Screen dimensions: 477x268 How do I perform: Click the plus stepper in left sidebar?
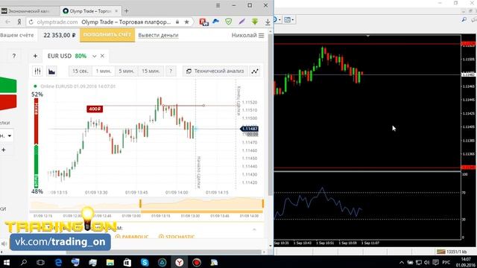point(3,150)
